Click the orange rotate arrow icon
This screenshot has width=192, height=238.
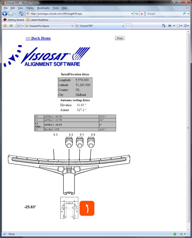coord(87,208)
